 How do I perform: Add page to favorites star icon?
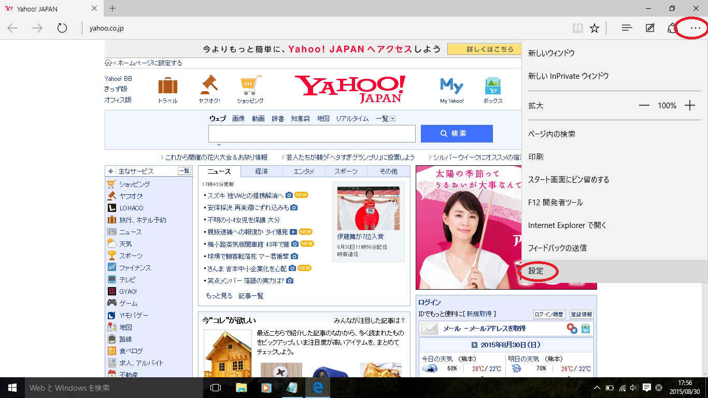(594, 28)
